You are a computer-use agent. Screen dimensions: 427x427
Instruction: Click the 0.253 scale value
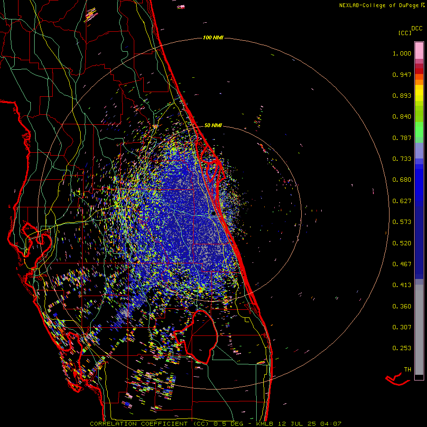(402, 348)
